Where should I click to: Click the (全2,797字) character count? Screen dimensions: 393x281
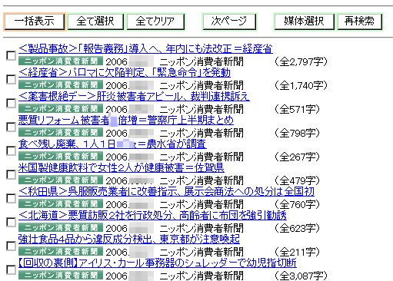coord(301,61)
